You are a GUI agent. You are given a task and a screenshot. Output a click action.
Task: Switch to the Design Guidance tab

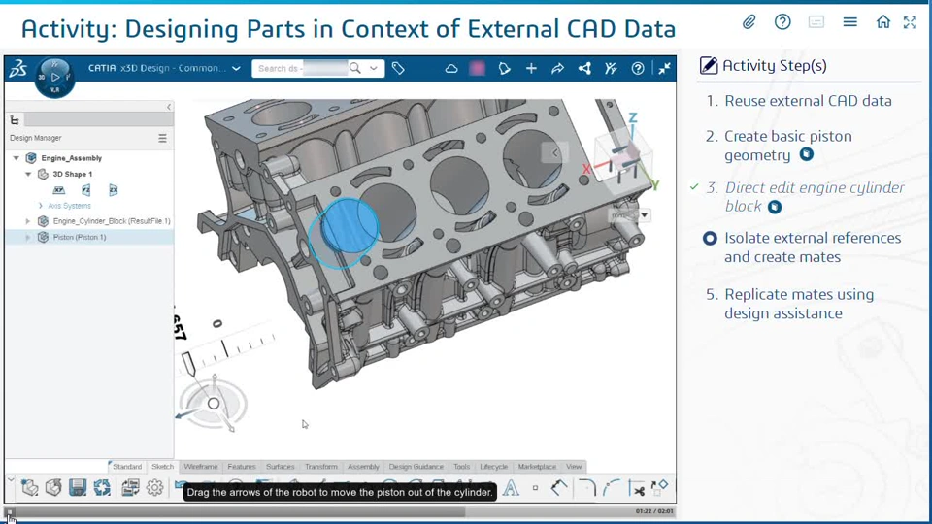pyautogui.click(x=416, y=467)
